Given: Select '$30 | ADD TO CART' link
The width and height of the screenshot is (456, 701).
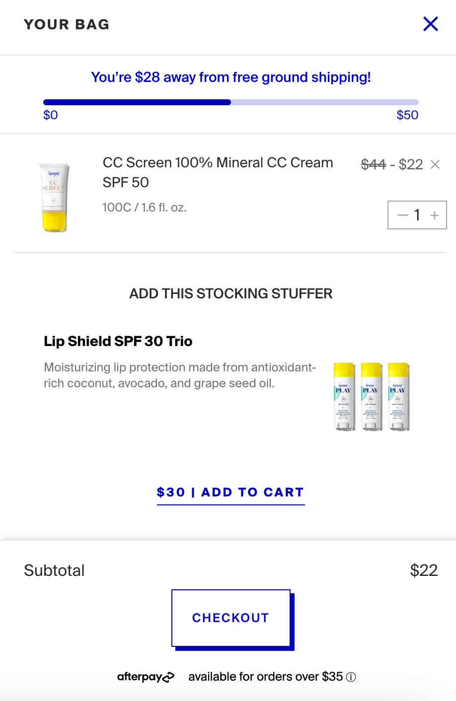Looking at the screenshot, I should 230,492.
